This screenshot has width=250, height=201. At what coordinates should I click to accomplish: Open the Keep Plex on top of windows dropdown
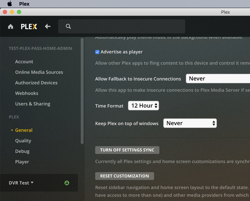[x=190, y=123]
